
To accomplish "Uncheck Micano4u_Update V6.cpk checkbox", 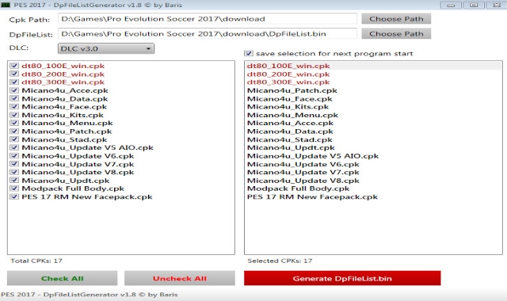I will click(14, 156).
